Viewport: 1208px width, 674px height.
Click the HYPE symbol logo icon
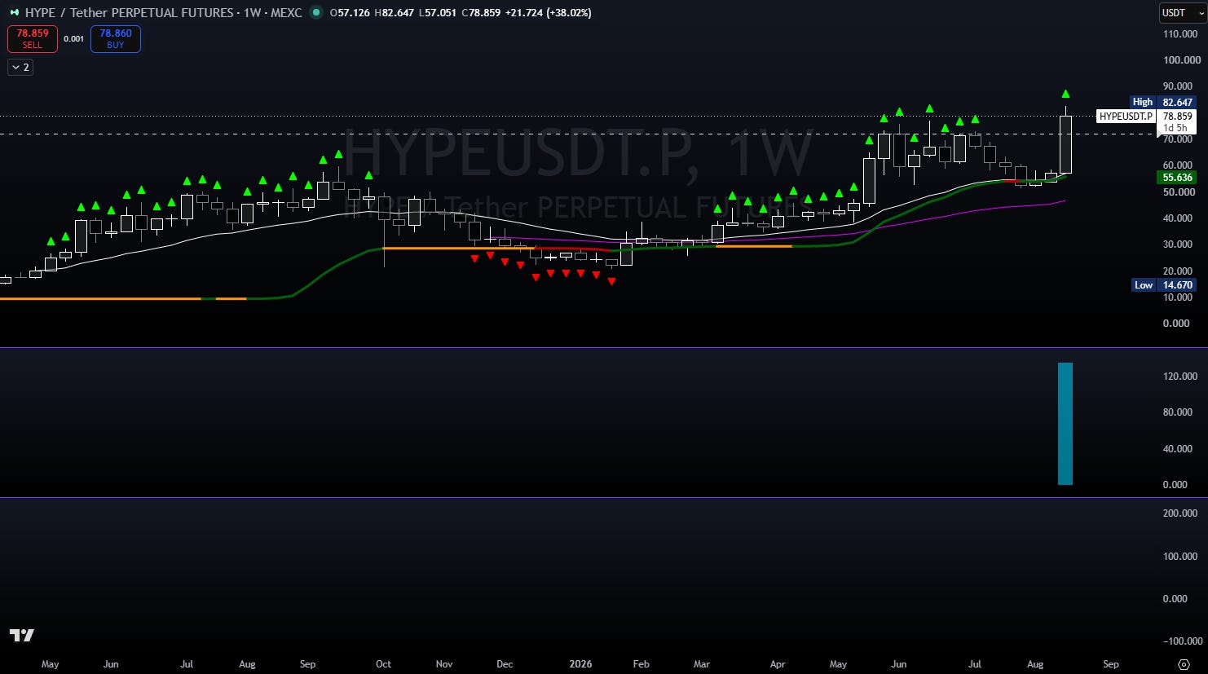click(14, 13)
